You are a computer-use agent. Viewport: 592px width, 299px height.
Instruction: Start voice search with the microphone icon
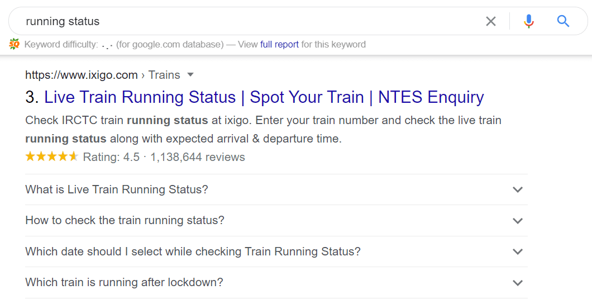[528, 21]
